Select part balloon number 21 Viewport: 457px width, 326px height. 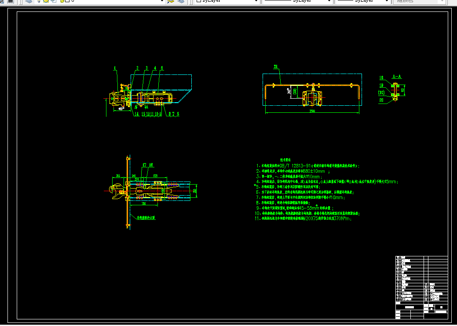[276, 67]
